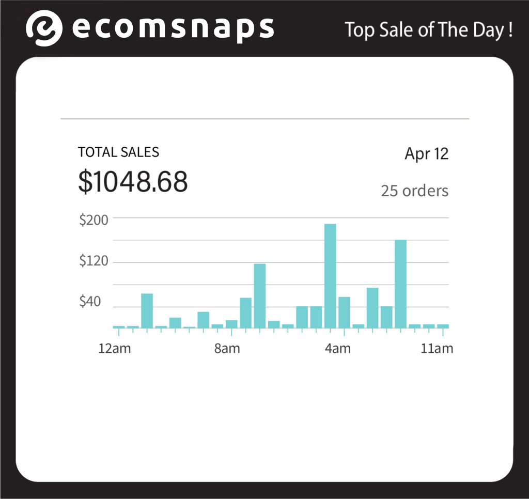Screen dimensions: 529x499
Task: Select the Apr 12 date label
Action: tap(426, 154)
